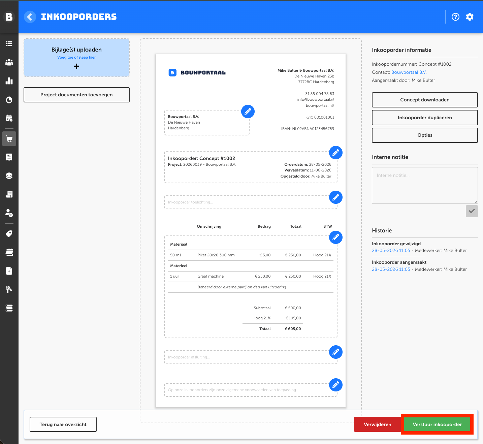The height and width of the screenshot is (444, 483).
Task: Edit the algemene voorwaarden footer text
Action: tap(336, 385)
